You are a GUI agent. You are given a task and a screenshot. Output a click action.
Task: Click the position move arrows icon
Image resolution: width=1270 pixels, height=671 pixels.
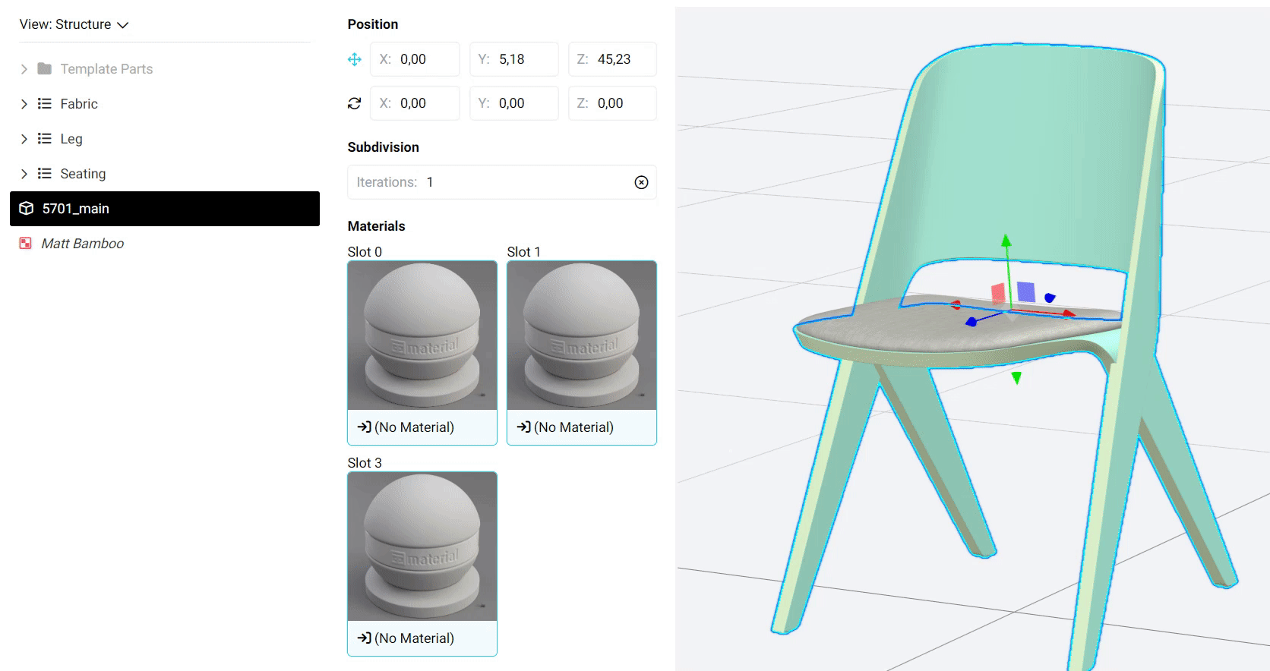pos(354,59)
